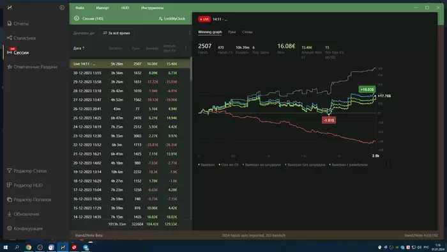
Task: Open Отчеты reports section
Action: tap(18, 24)
